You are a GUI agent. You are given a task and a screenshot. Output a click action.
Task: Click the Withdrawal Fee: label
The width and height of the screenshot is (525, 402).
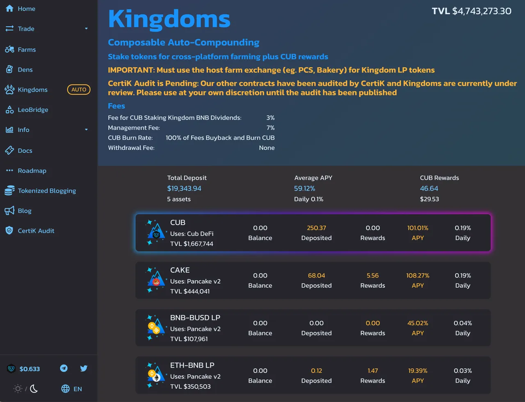[x=131, y=148]
